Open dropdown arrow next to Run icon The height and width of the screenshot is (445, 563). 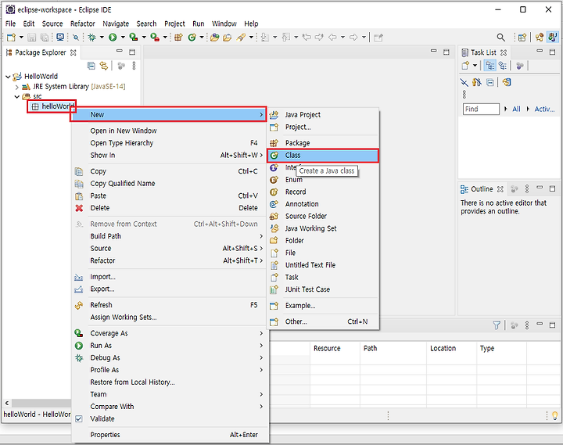123,37
